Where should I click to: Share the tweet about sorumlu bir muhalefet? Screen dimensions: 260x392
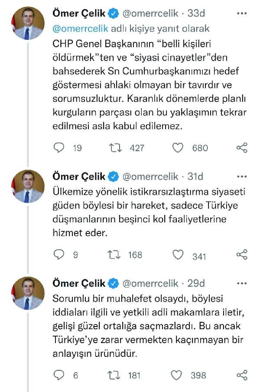242,375
